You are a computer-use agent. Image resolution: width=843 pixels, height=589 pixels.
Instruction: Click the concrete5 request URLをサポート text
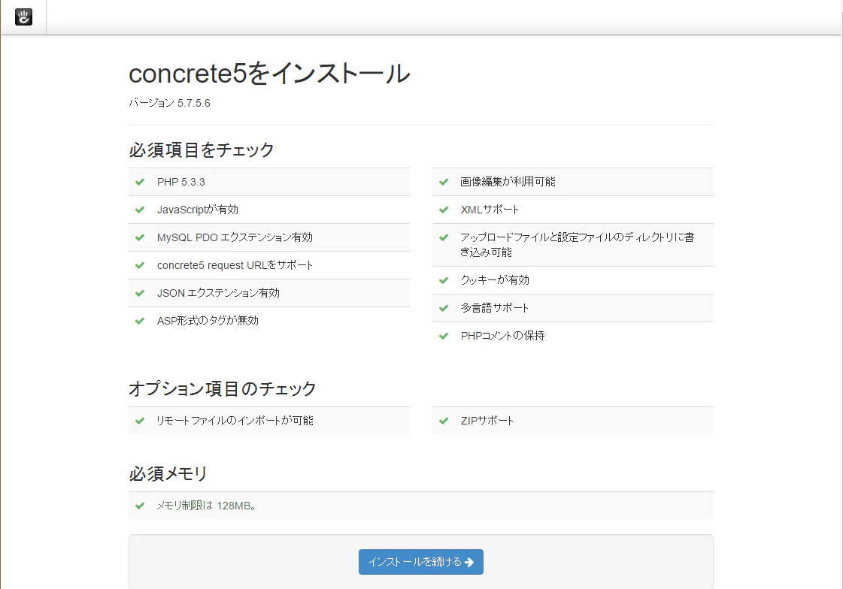click(x=235, y=265)
